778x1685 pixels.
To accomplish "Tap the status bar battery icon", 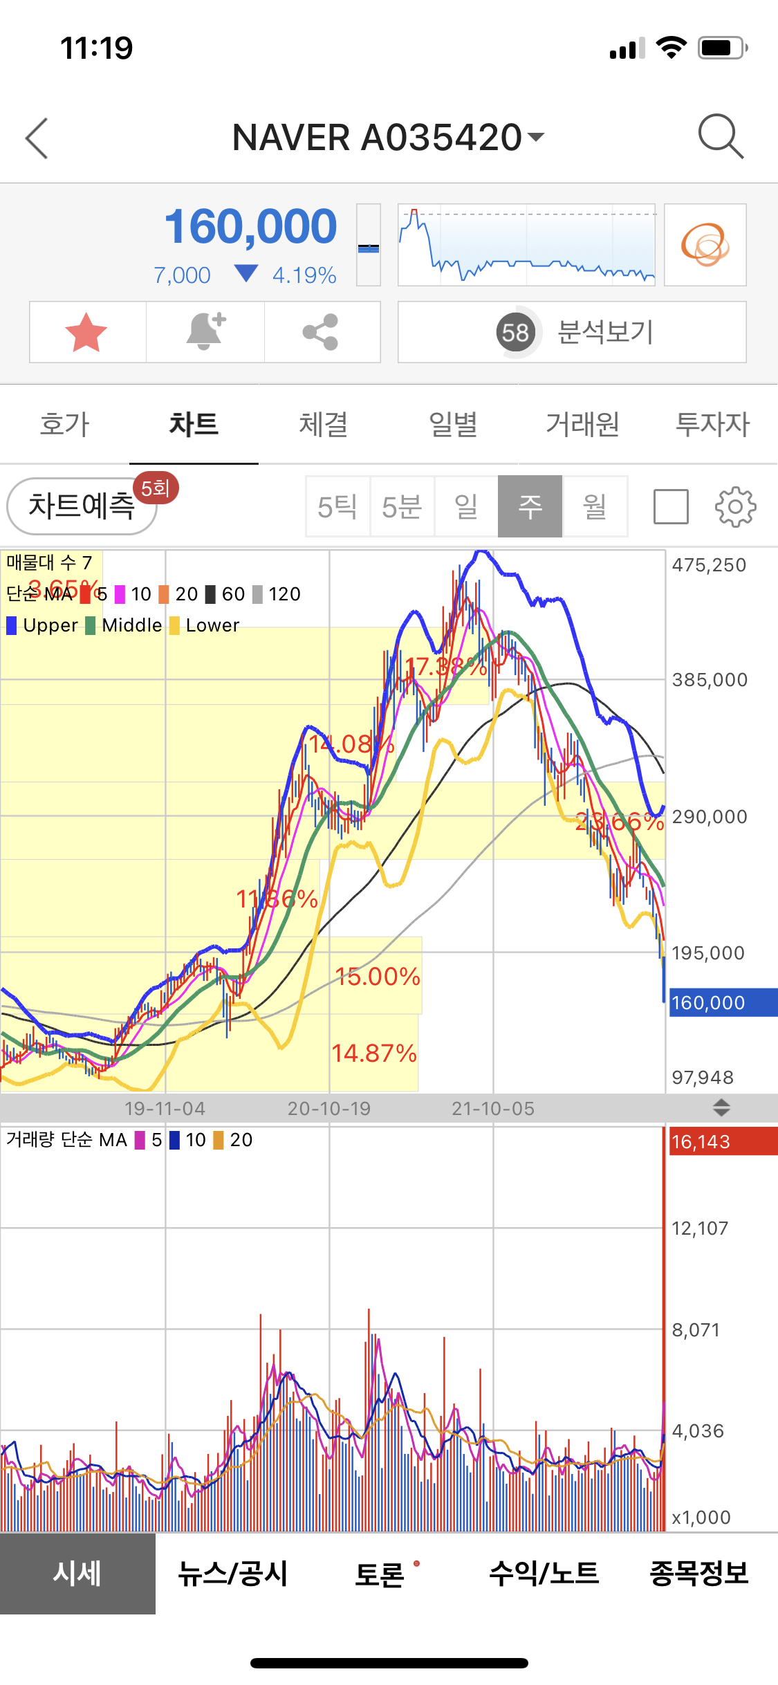I will pyautogui.click(x=723, y=48).
